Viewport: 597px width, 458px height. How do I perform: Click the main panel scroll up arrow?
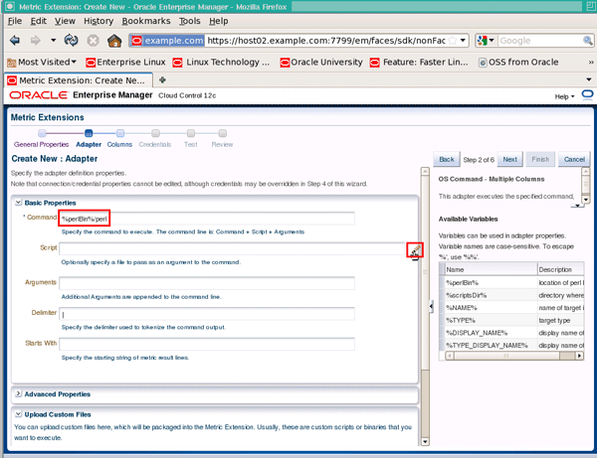pyautogui.click(x=425, y=172)
